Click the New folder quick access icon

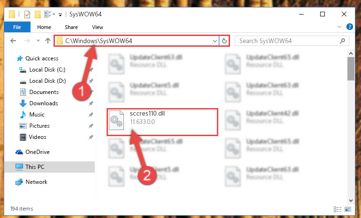pos(38,15)
